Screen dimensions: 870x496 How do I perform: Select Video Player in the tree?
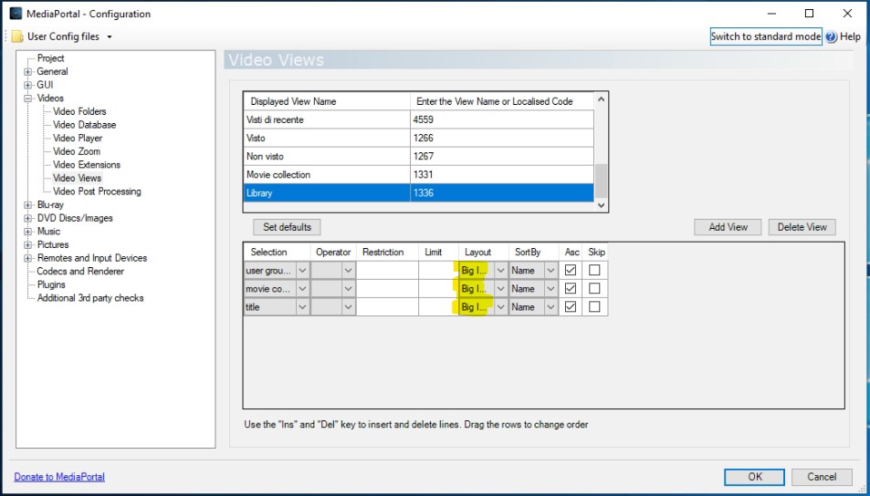(78, 138)
